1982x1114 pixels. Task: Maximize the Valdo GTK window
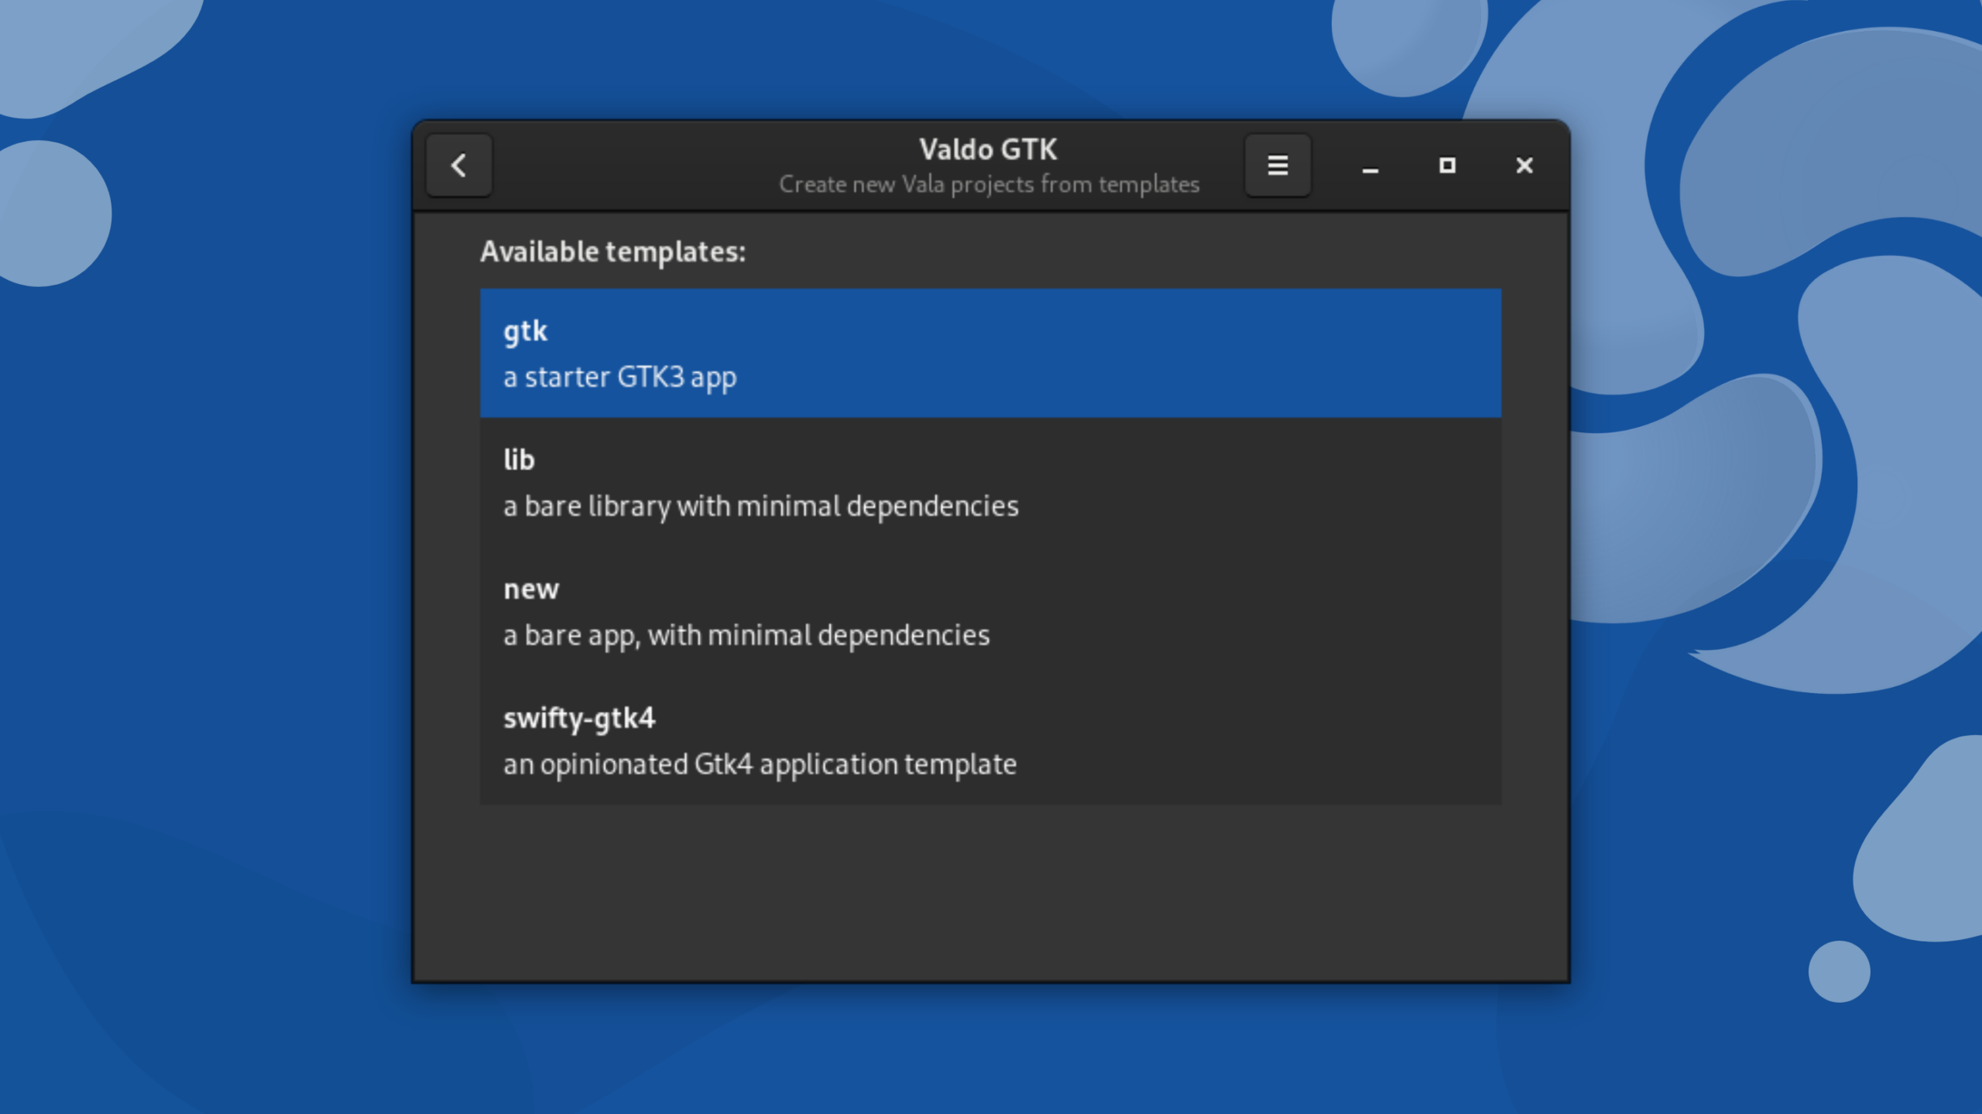(1447, 165)
